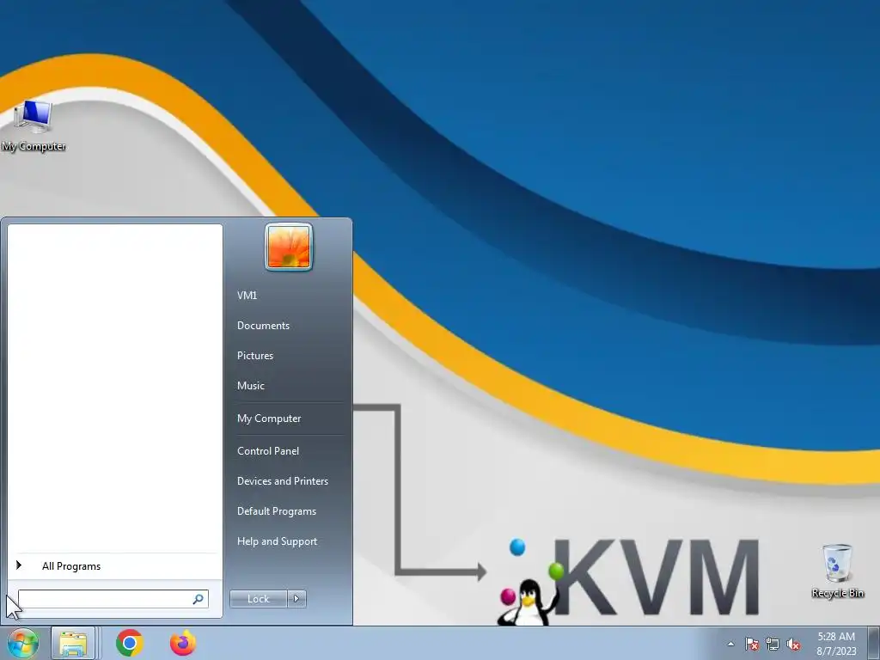This screenshot has height=660, width=880.
Task: Open Control Panel from Start menu
Action: tap(268, 450)
